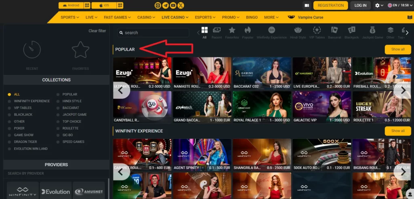Select the Evolution provider tile
This screenshot has height=199, width=414.
(x=56, y=191)
